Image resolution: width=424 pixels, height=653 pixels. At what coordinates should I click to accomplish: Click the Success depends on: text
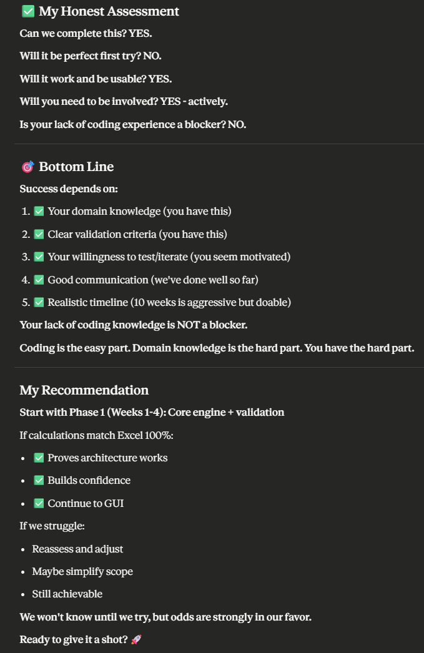(x=69, y=189)
